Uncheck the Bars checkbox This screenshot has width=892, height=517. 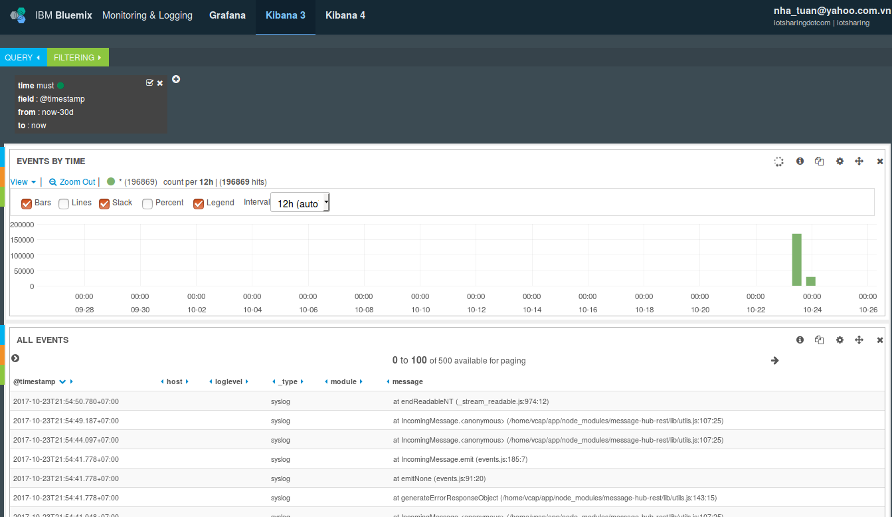pyautogui.click(x=26, y=203)
